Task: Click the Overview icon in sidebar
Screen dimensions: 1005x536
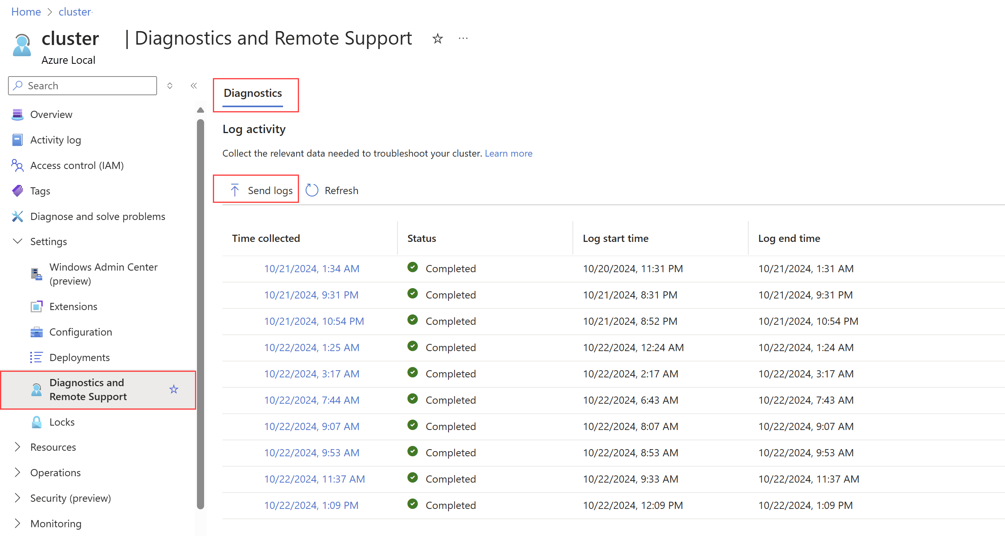Action: [18, 114]
